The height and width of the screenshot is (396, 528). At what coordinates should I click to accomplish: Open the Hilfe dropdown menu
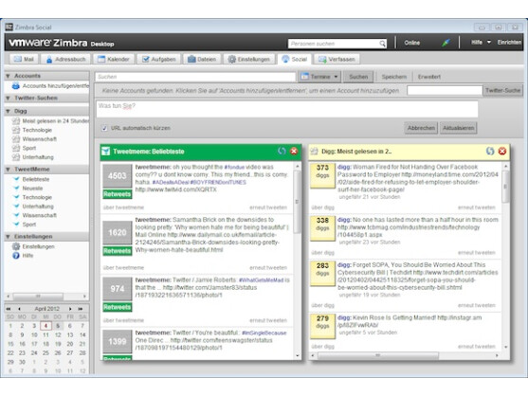click(481, 43)
